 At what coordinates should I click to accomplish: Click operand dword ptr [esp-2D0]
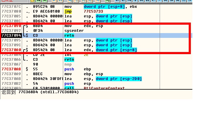click(119, 79)
